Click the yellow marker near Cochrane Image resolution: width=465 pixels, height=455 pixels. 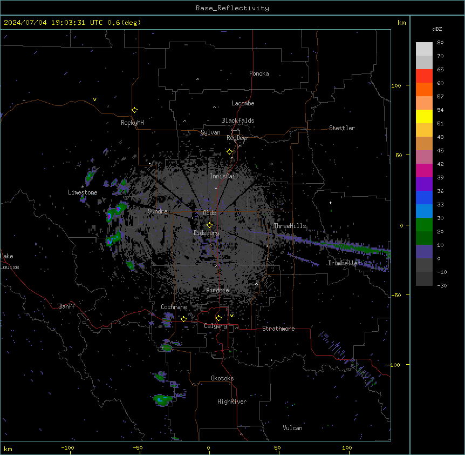[183, 319]
